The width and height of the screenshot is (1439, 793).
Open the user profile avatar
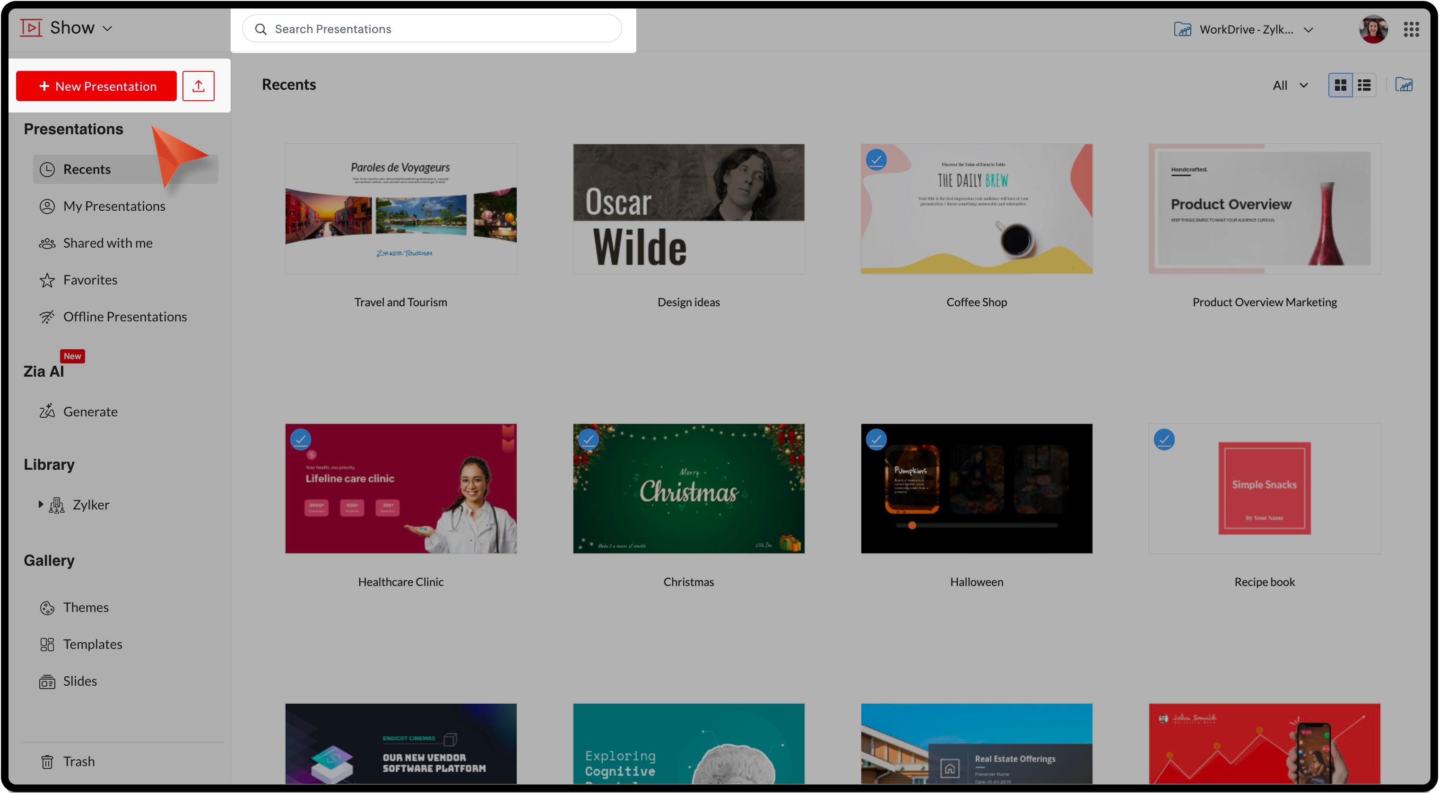(x=1373, y=29)
